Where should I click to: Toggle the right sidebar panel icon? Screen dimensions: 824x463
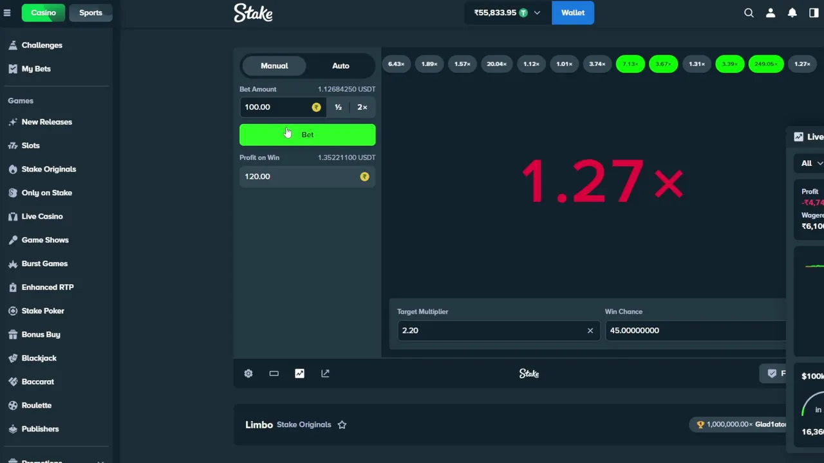tap(814, 13)
